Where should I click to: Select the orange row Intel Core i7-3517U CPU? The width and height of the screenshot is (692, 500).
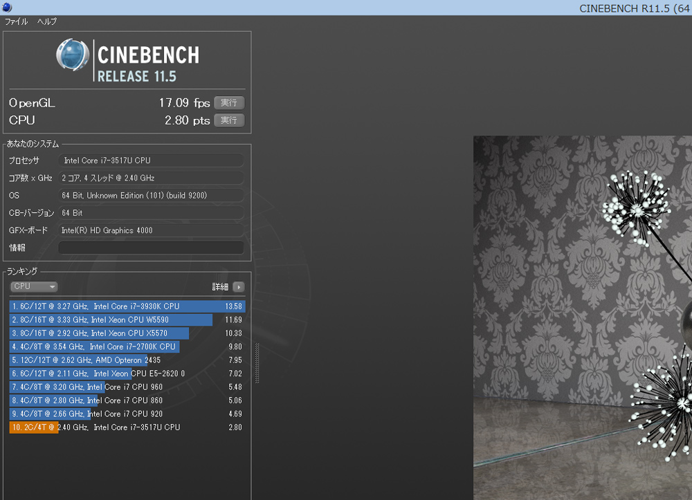127,427
